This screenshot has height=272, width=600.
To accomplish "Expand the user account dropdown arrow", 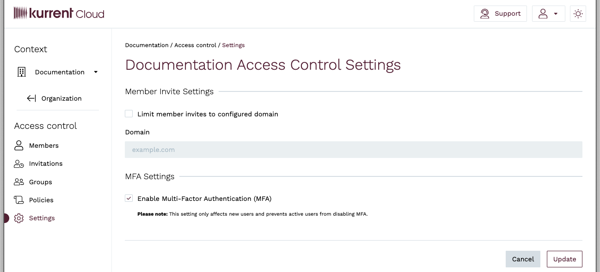I will pyautogui.click(x=556, y=13).
